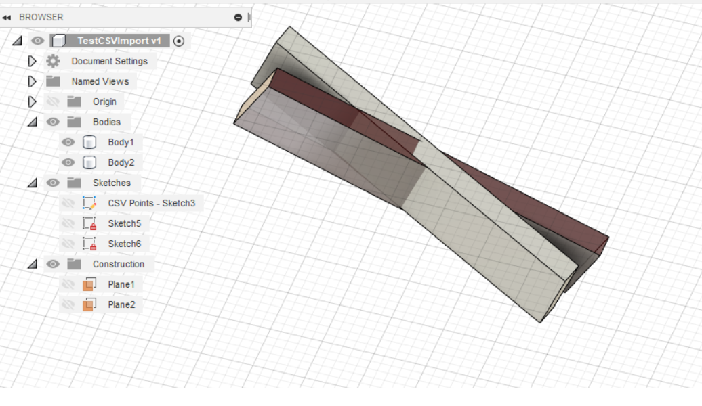Hide Body1 with its eye icon

(x=68, y=142)
